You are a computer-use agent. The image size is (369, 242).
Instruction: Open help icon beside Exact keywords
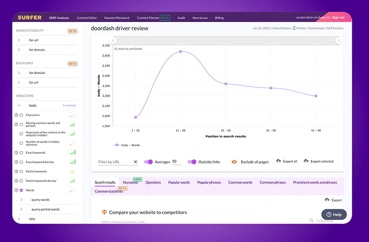(x=16, y=153)
